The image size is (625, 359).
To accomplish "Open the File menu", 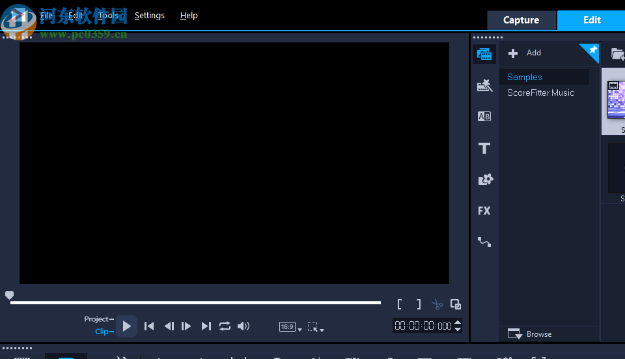I will coord(46,16).
